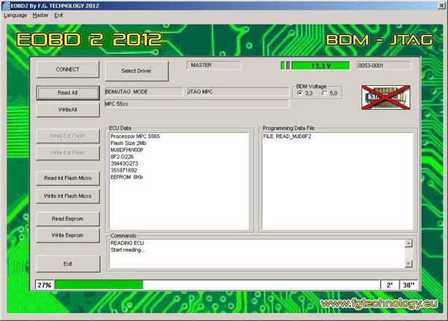Click 'Start reading....' command line

click(x=128, y=250)
